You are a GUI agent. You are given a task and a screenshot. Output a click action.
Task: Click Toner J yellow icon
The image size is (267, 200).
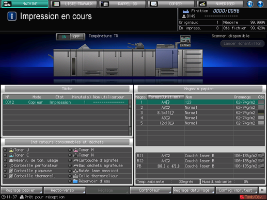click(x=11, y=150)
